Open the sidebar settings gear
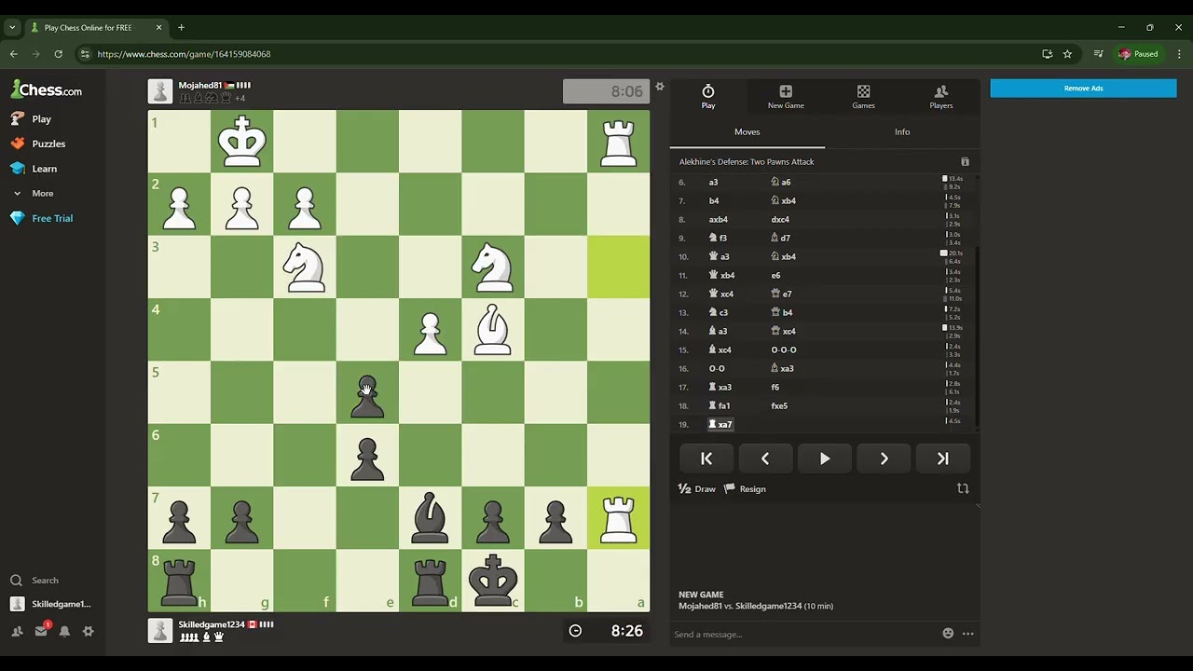The width and height of the screenshot is (1193, 671). point(88,631)
